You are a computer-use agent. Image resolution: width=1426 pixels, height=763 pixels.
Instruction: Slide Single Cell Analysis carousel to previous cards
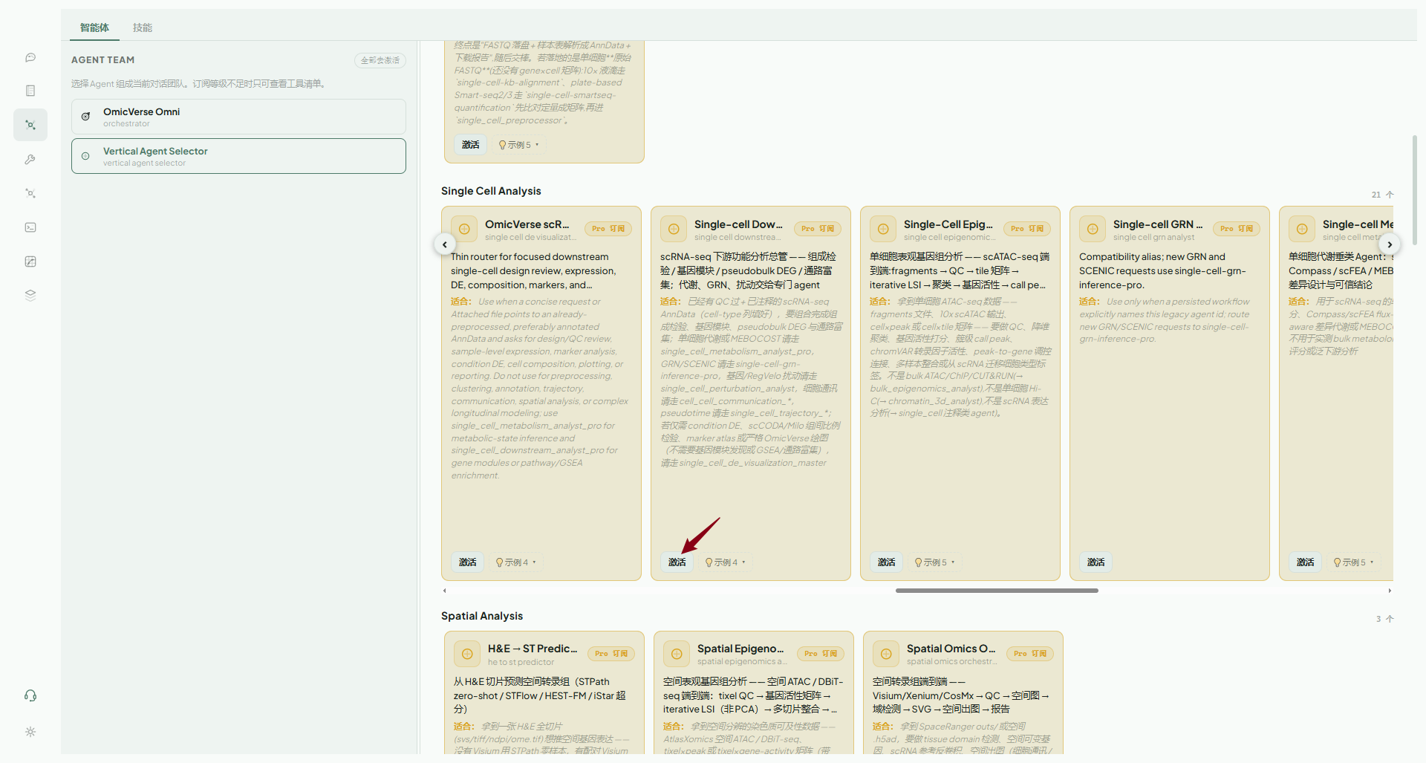point(444,244)
